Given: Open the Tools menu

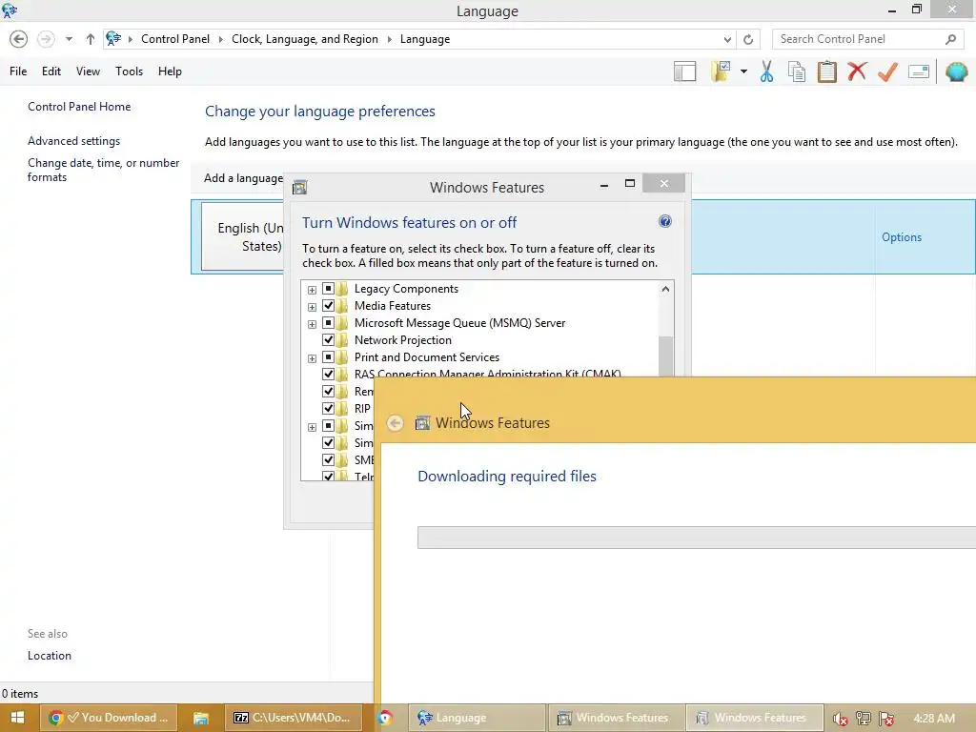Looking at the screenshot, I should coord(129,71).
